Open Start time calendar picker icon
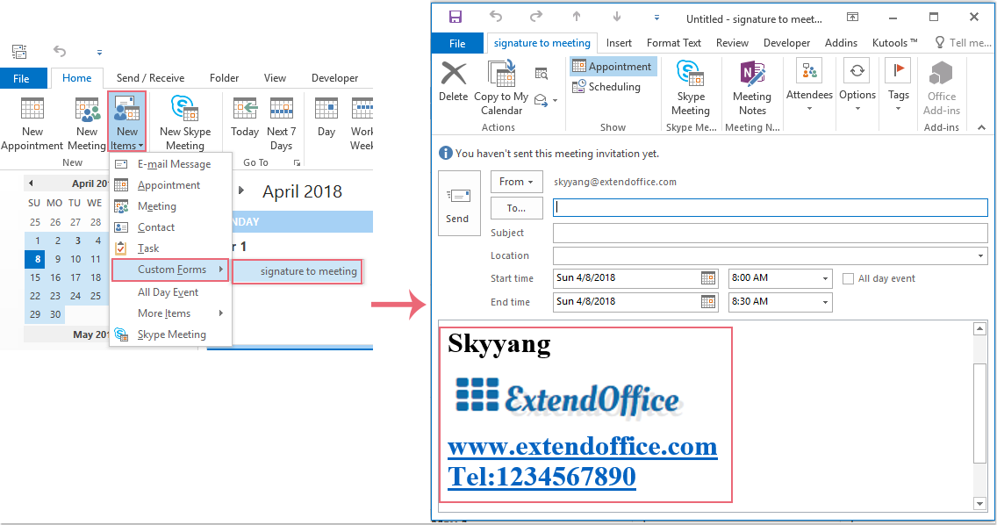This screenshot has height=525, width=997. tap(707, 278)
